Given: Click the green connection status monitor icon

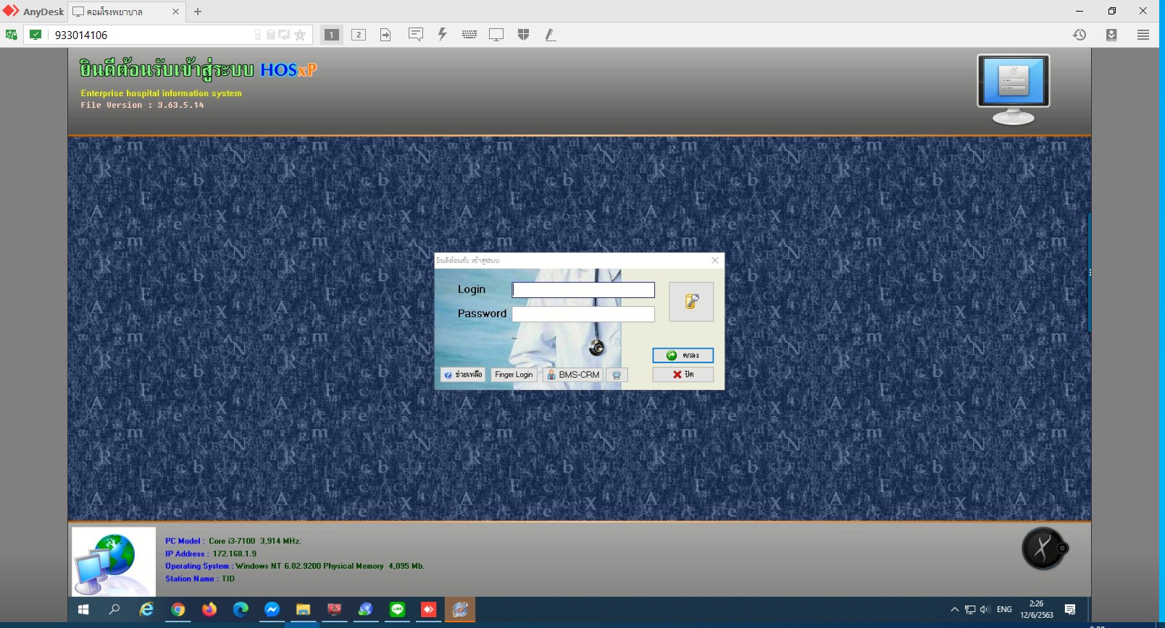Looking at the screenshot, I should (36, 35).
